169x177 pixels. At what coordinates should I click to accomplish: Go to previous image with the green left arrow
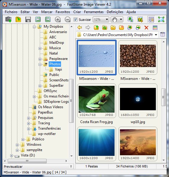[x=38, y=19]
